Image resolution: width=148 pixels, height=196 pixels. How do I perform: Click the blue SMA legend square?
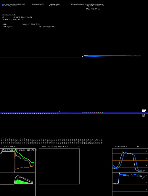pyautogui.click(x=3, y=5)
